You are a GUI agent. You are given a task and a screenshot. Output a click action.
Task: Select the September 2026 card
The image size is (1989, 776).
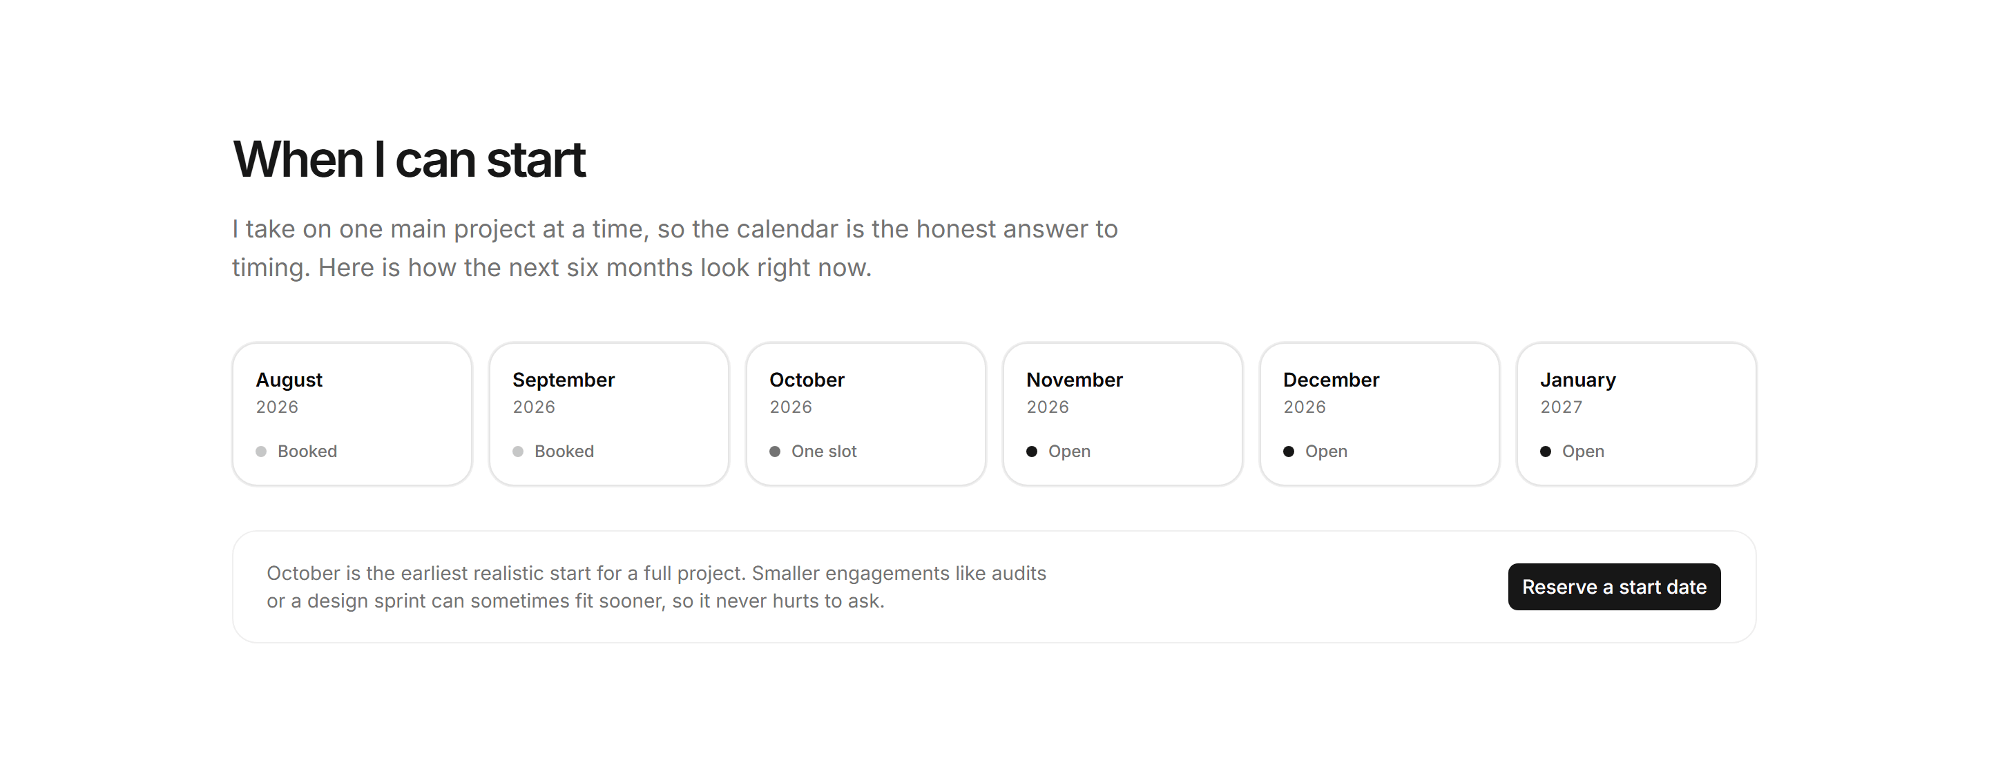[x=609, y=415]
